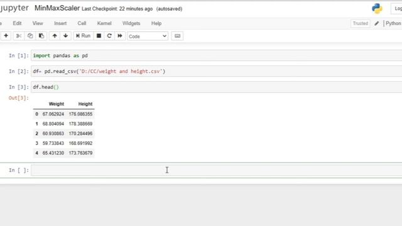Image resolution: width=402 pixels, height=226 pixels.
Task: Insert a cell below with the plus icon
Action: coord(6,36)
